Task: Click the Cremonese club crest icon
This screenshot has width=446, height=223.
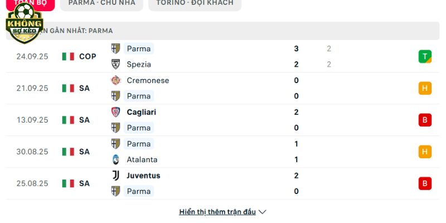Action: point(115,80)
